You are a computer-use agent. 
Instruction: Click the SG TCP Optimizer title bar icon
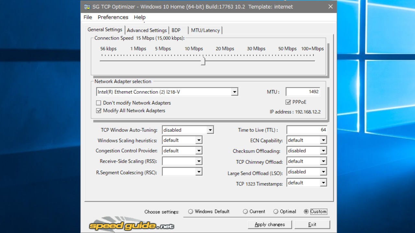87,7
